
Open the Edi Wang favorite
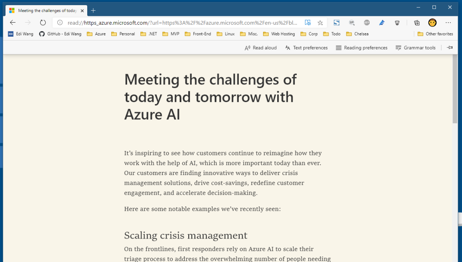coord(21,34)
